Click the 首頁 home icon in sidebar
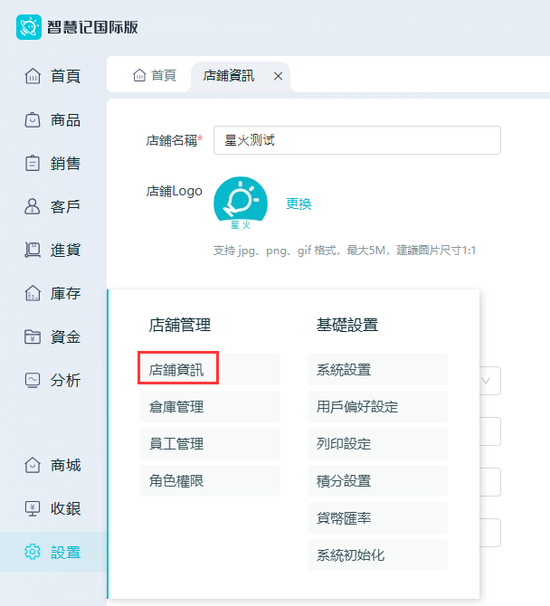 pyautogui.click(x=33, y=76)
